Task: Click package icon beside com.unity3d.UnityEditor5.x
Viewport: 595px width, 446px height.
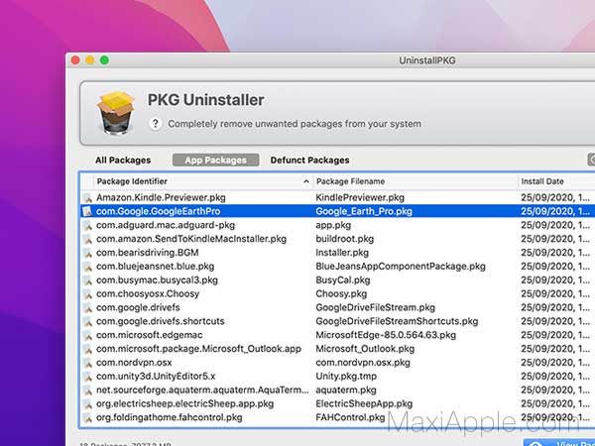Action: (87, 377)
